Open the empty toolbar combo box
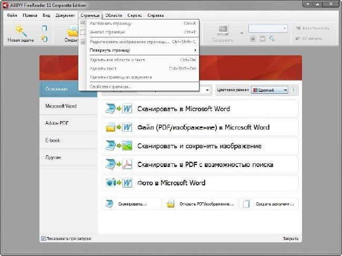This screenshot has height=256, width=342. [x=268, y=28]
